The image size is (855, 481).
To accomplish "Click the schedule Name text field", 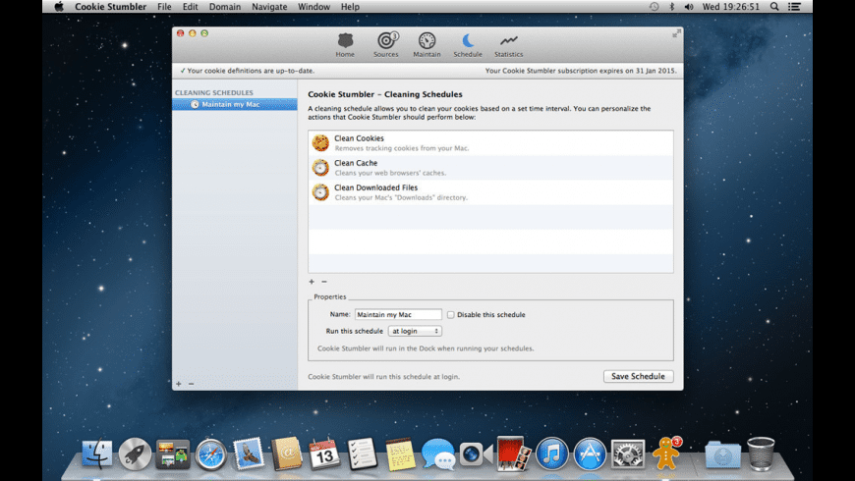I will [398, 315].
